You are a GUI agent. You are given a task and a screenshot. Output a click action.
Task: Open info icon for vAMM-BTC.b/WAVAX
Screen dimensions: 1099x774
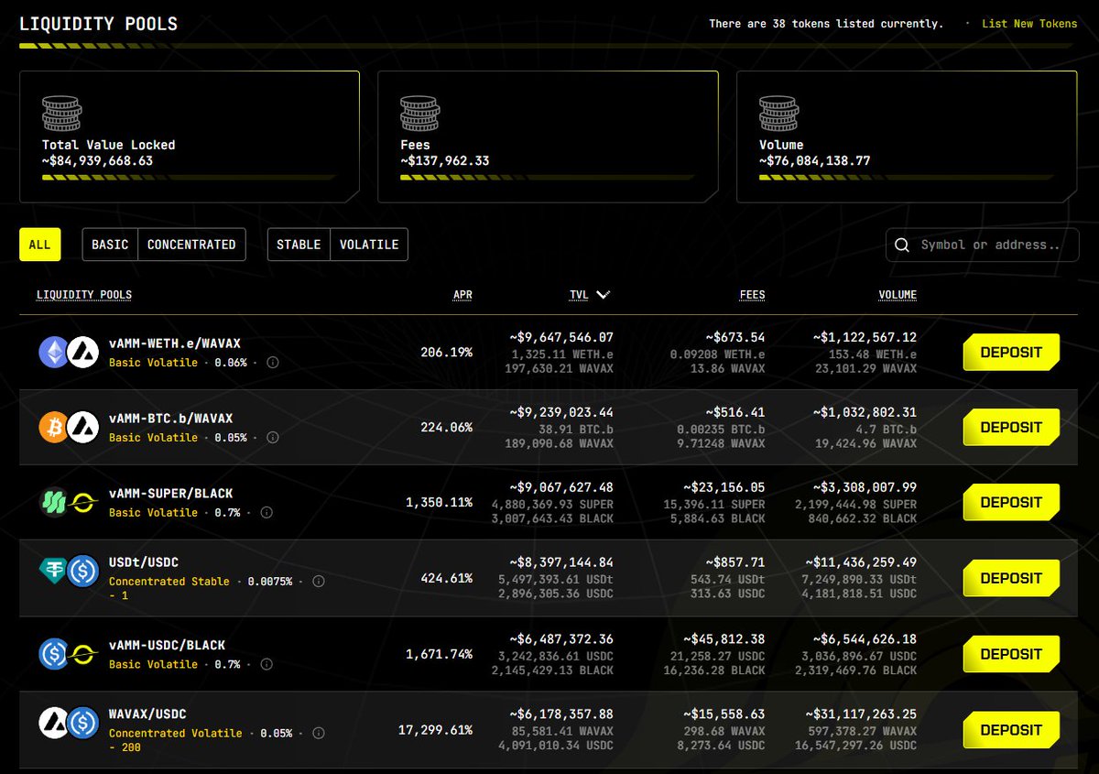[x=272, y=437]
